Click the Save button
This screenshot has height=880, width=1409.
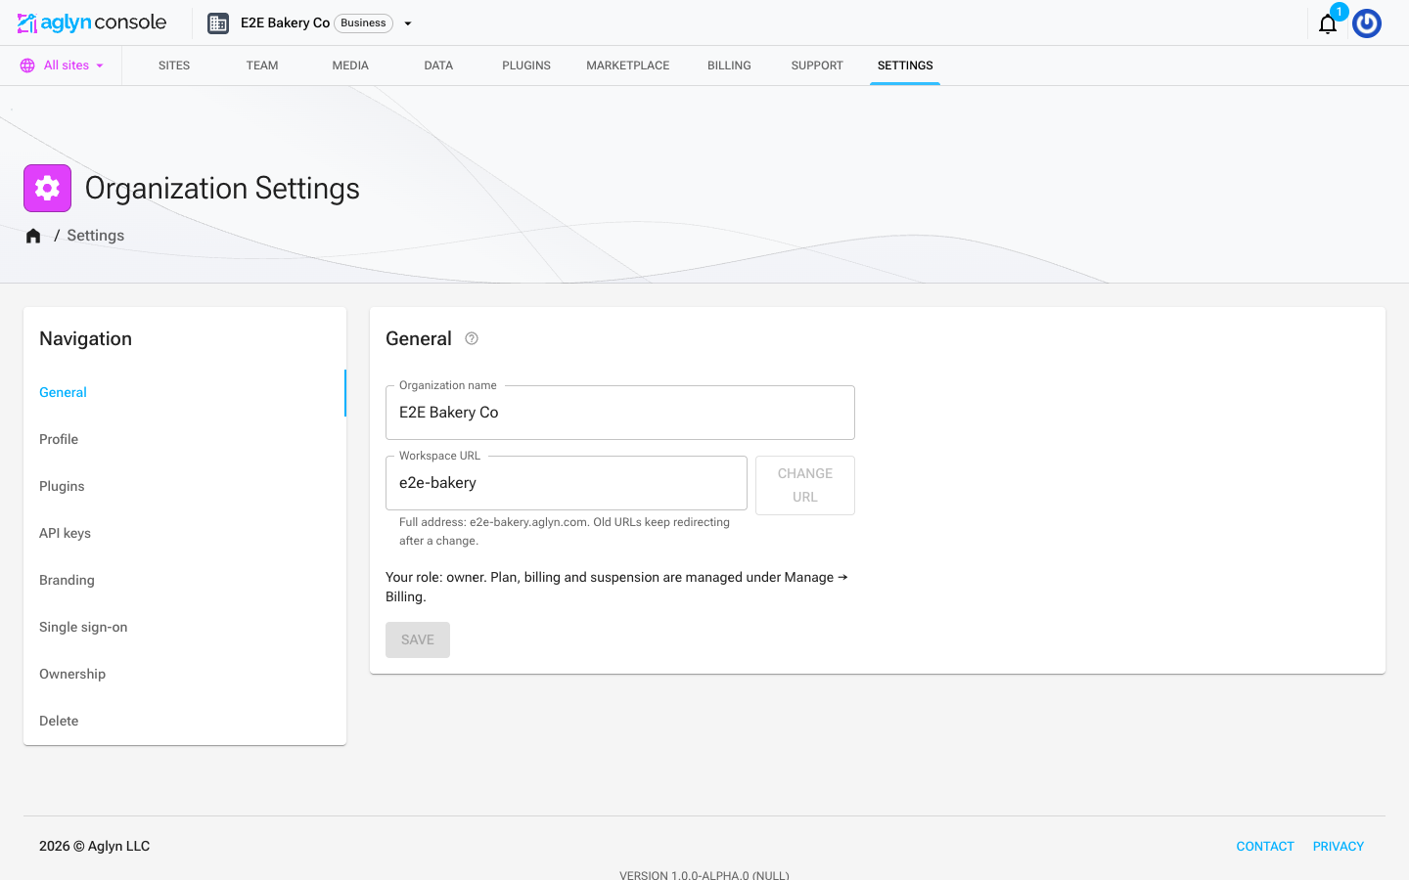418,639
